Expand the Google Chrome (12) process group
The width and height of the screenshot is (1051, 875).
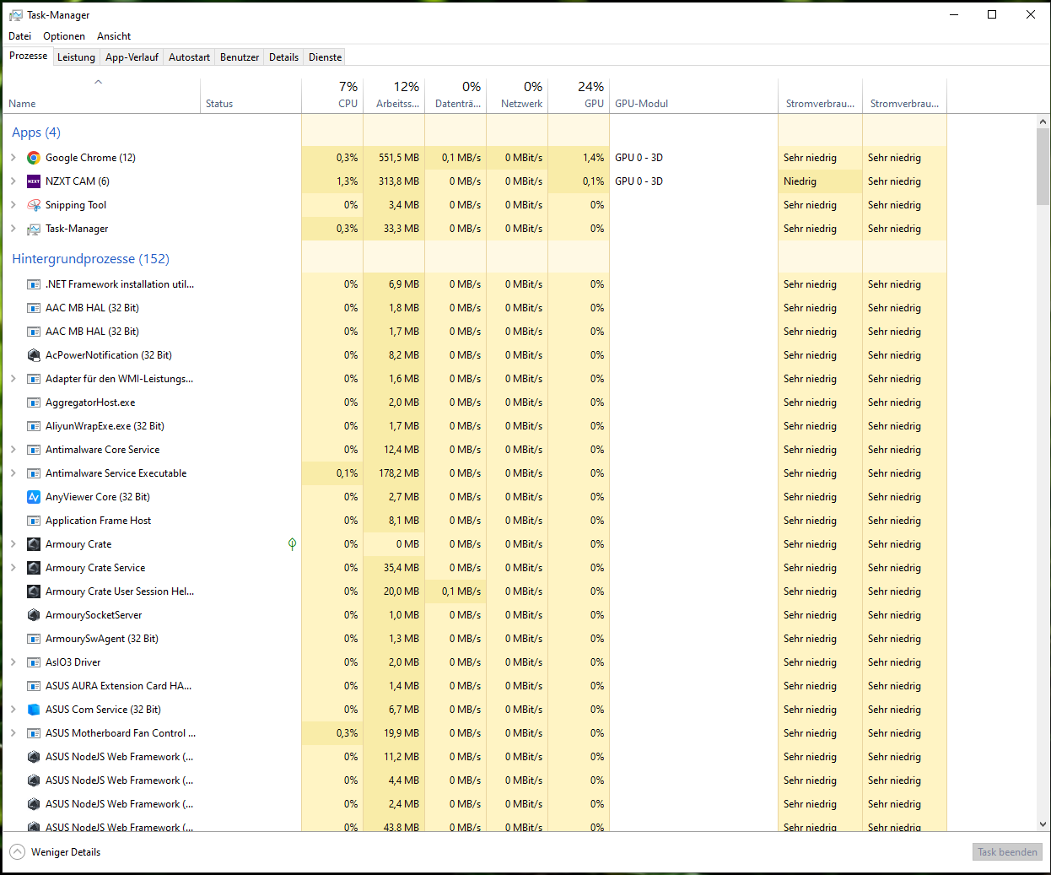pos(13,158)
